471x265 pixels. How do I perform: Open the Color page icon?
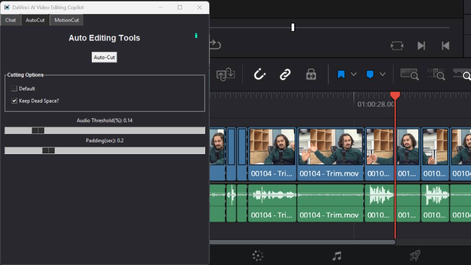click(258, 255)
